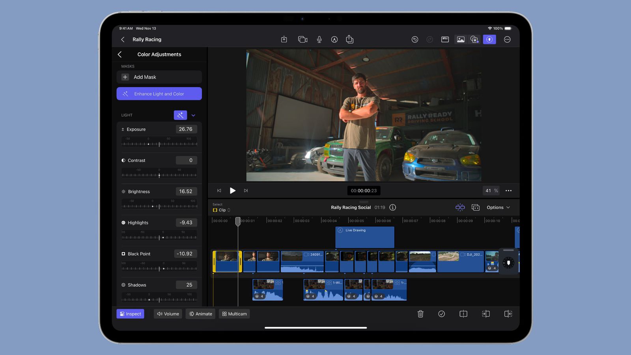Click the undo icon in the toolbar
The height and width of the screenshot is (355, 631).
pos(415,39)
